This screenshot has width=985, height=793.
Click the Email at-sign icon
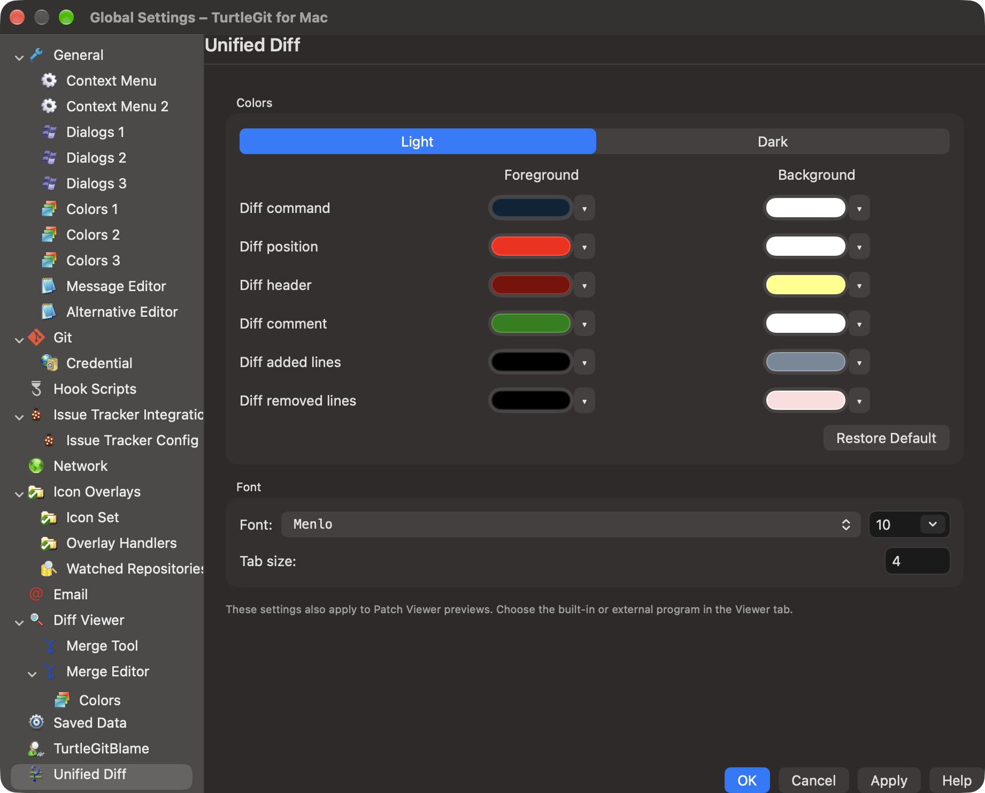point(36,594)
